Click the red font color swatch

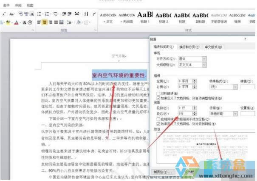pos(17,22)
